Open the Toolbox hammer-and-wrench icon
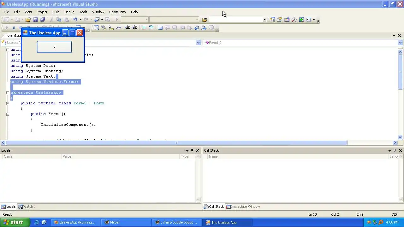The width and height of the screenshot is (404, 227). click(294, 20)
